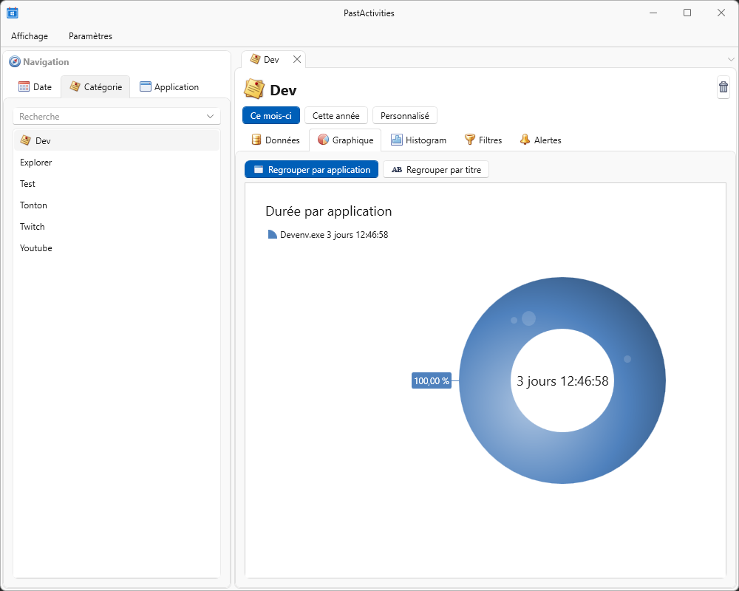Open the Affichage menu
The width and height of the screenshot is (739, 591).
[30, 35]
